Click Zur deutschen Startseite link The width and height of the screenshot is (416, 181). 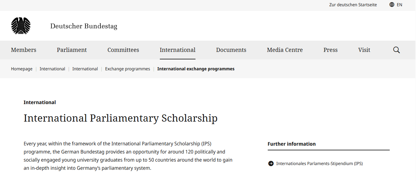click(353, 4)
